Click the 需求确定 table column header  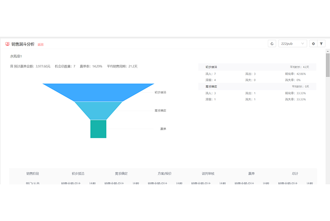coord(121,174)
